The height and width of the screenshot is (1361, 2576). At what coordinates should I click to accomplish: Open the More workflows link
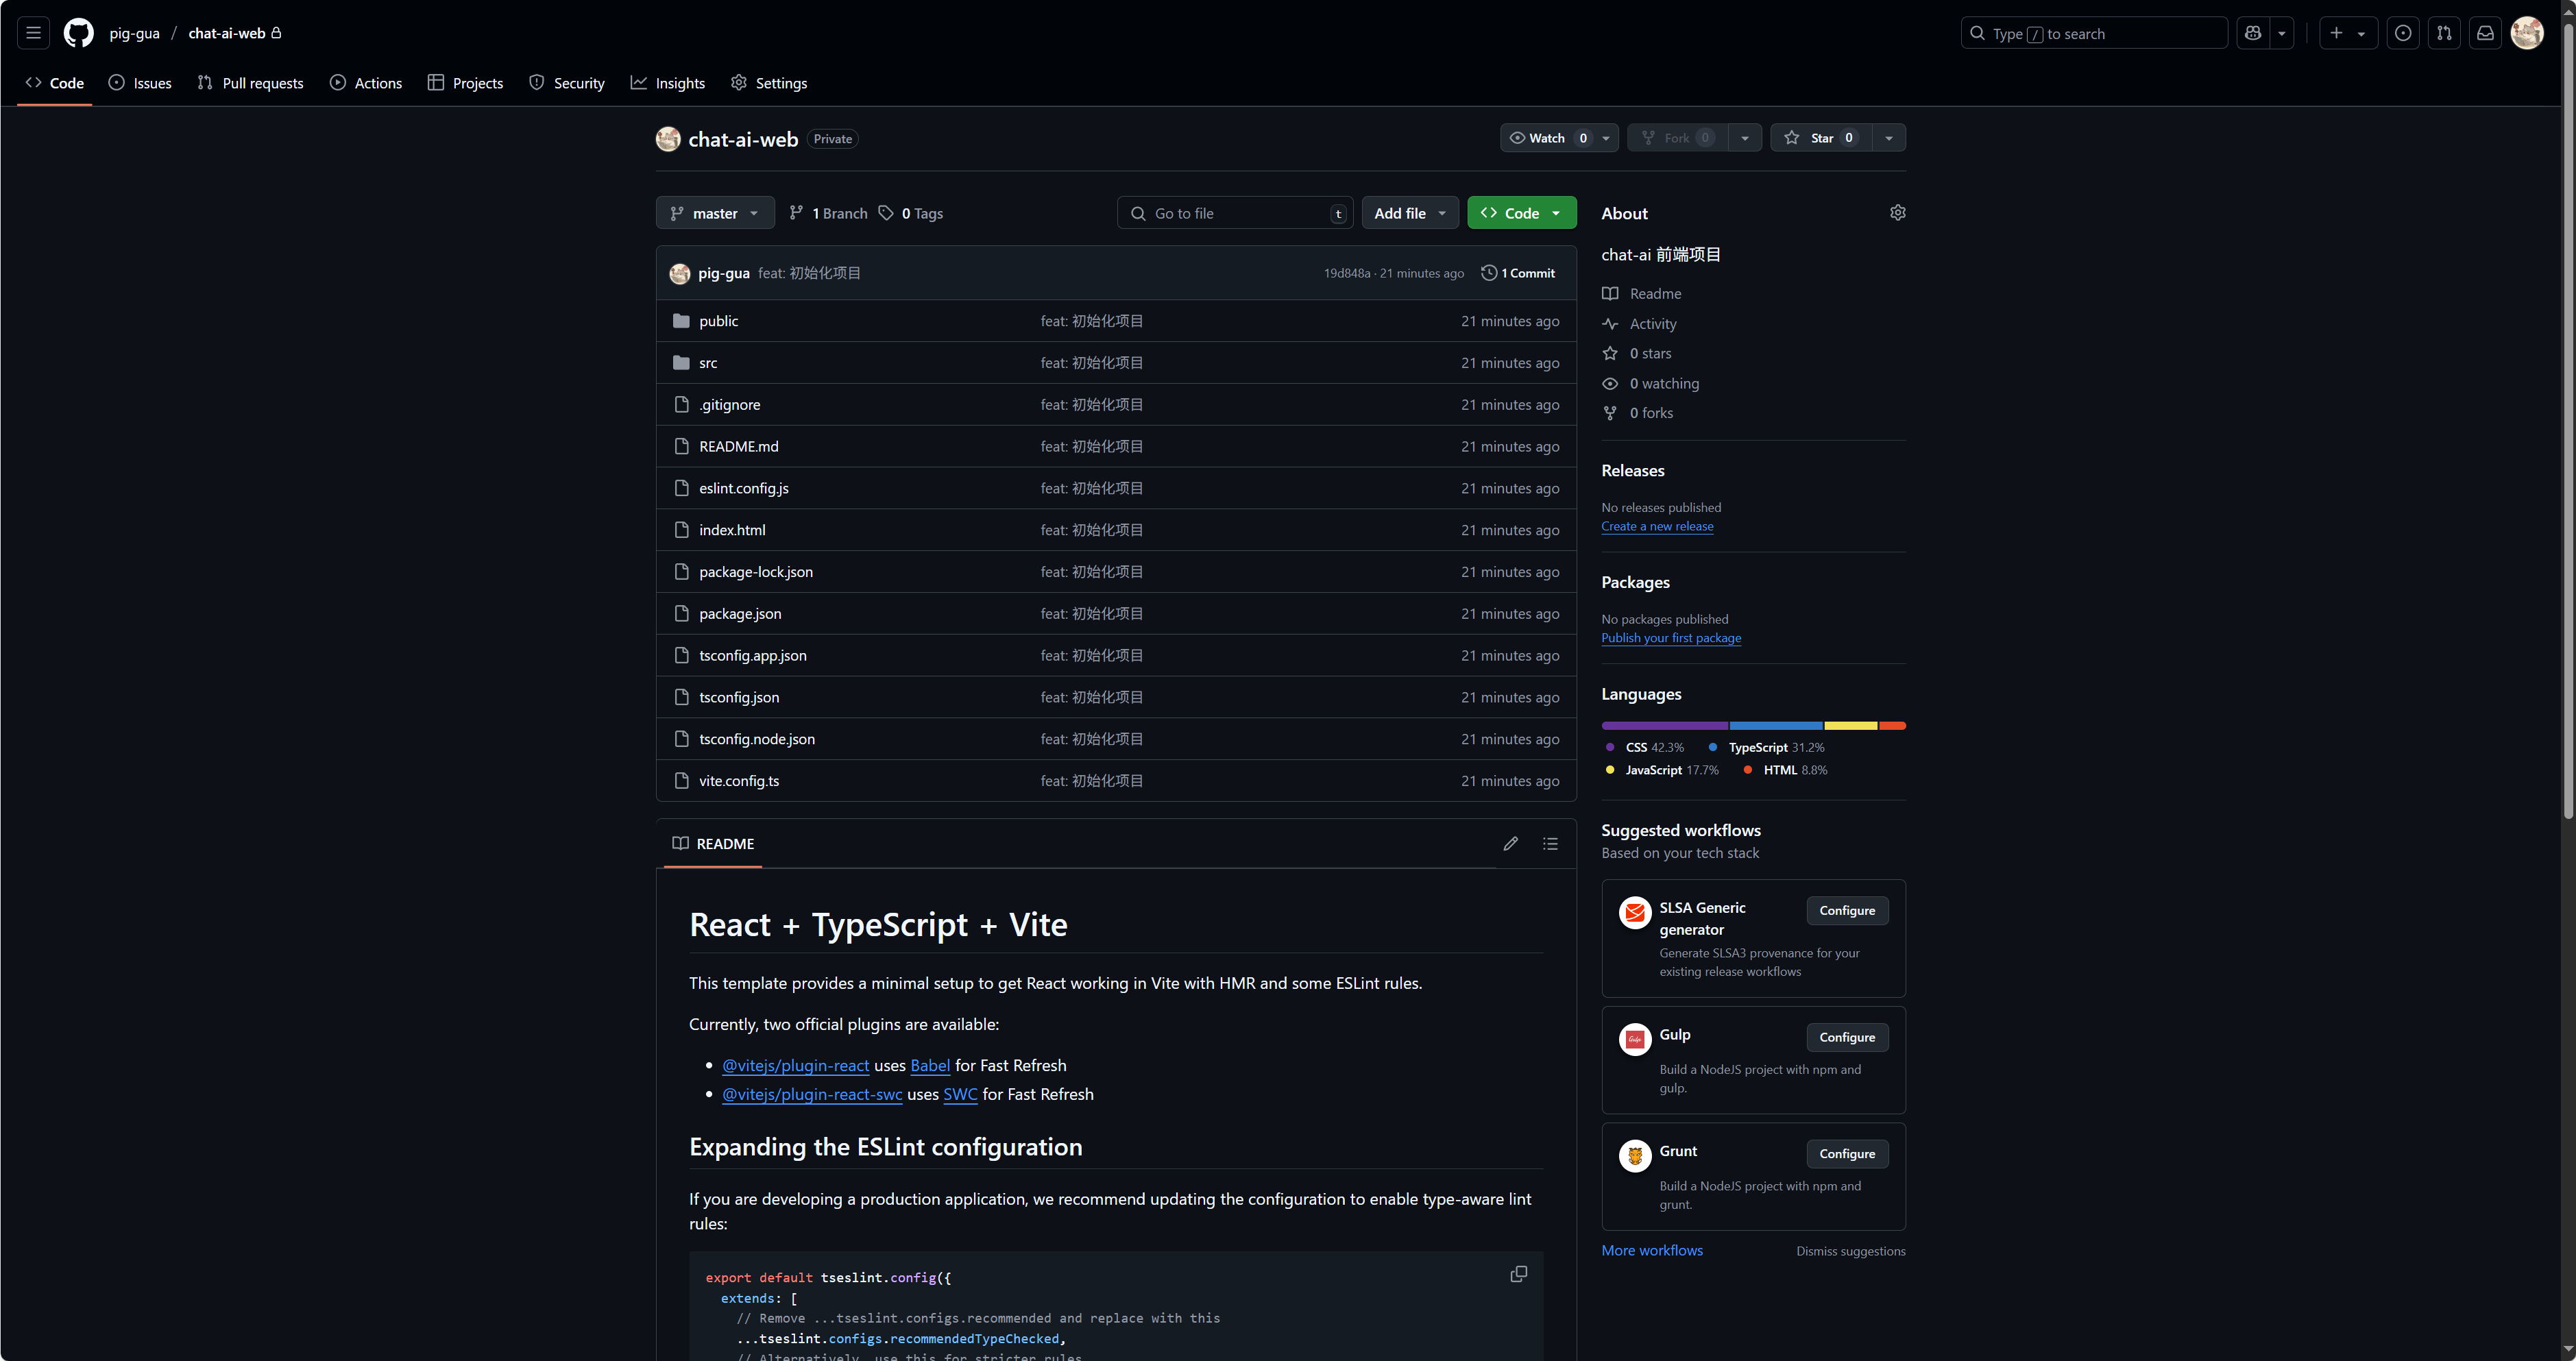[1652, 1251]
